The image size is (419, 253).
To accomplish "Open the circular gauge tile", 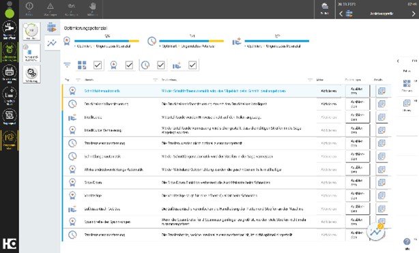I will 31,31.
